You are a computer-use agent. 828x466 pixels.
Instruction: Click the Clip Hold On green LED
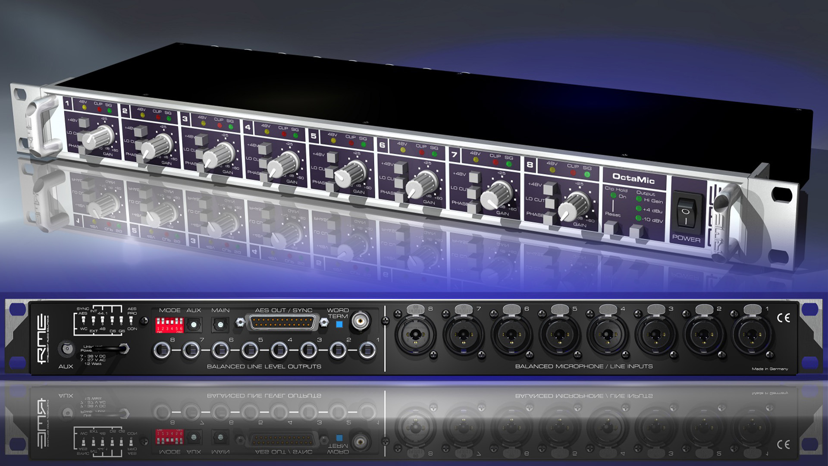coord(613,195)
